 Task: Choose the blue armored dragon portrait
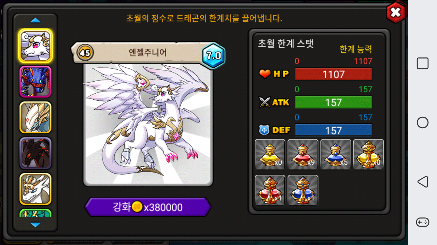tap(36, 82)
